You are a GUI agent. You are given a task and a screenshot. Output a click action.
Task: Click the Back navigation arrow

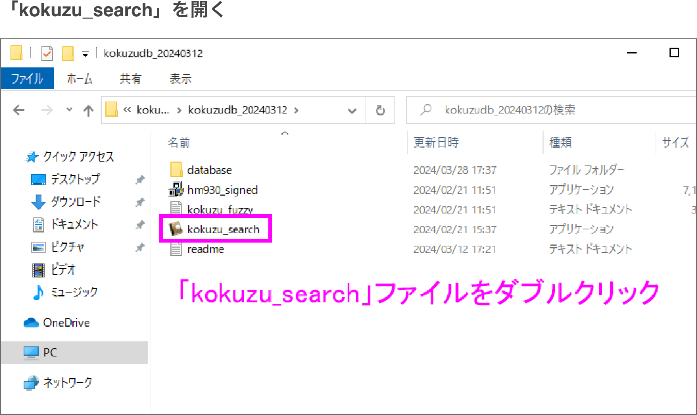pos(19,110)
